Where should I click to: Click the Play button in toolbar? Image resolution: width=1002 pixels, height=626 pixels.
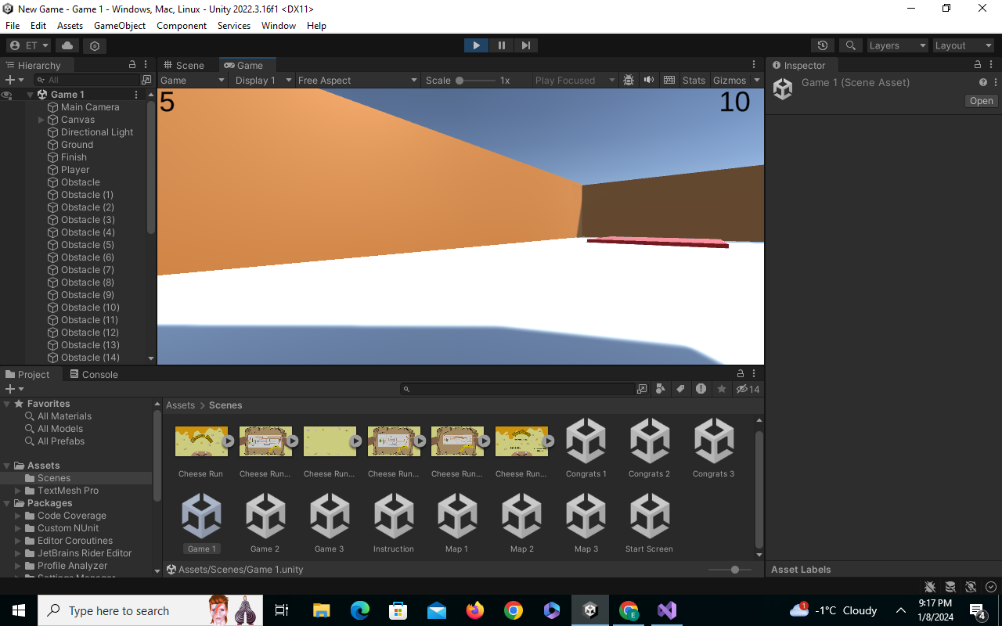[476, 45]
